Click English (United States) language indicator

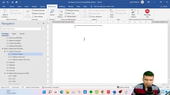pos(32,87)
